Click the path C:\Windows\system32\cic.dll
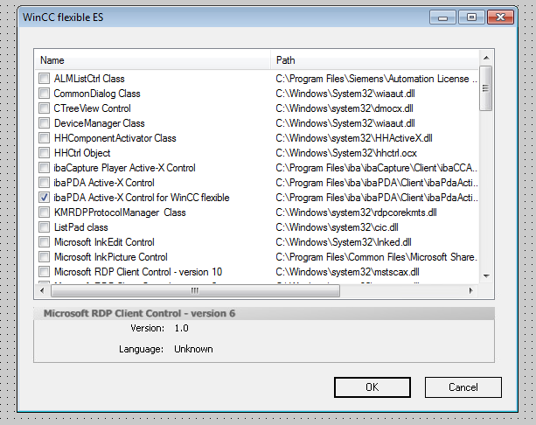This screenshot has height=425, width=536. (337, 227)
